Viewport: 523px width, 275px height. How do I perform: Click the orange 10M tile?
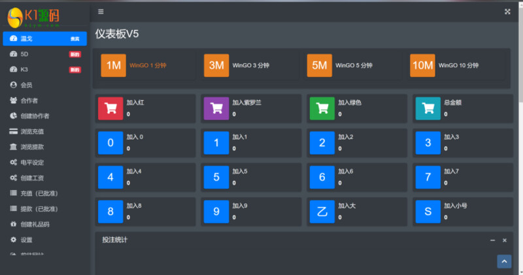coord(422,65)
